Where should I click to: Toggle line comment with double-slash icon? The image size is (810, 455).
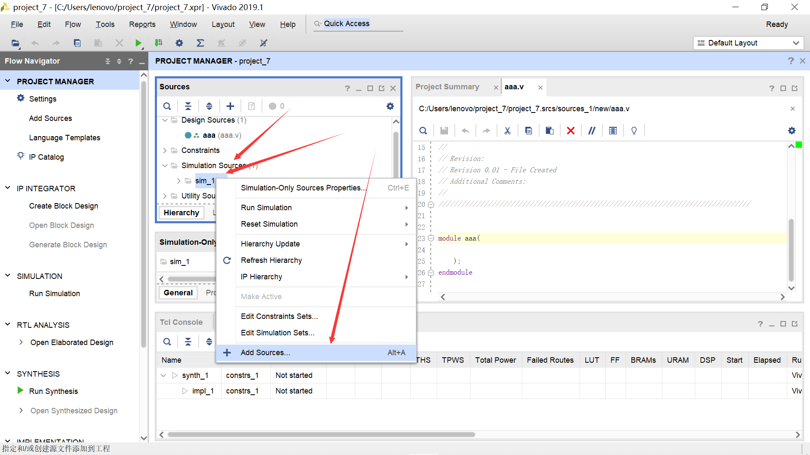click(x=591, y=131)
